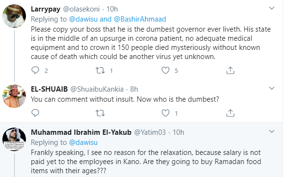Open the @ShuaibuKankia handle
This screenshot has height=177, width=284.
[x=97, y=89]
